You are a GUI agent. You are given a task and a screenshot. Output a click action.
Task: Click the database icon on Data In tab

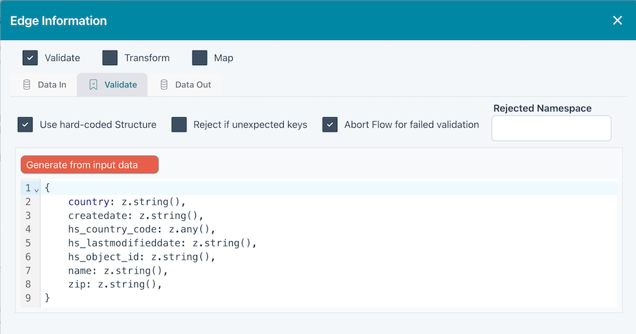27,85
